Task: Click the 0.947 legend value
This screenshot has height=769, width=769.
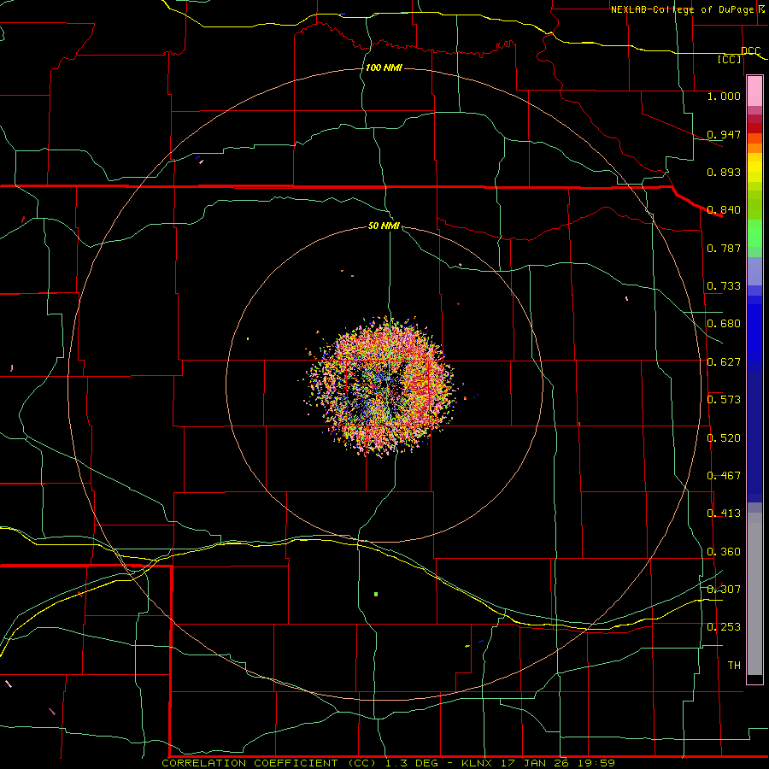Action: tap(724, 134)
